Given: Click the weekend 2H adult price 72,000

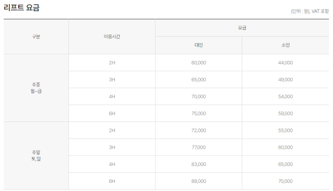Looking at the screenshot, I should (199, 130).
